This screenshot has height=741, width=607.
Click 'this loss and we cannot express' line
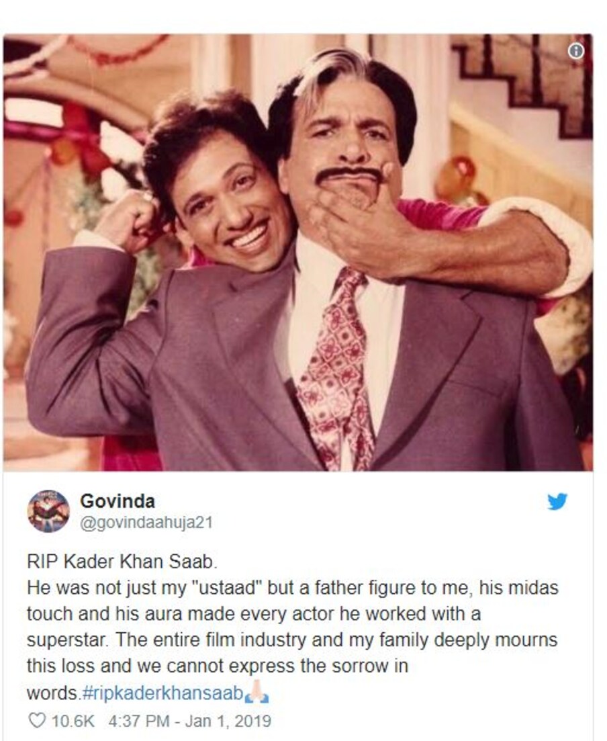click(x=218, y=667)
